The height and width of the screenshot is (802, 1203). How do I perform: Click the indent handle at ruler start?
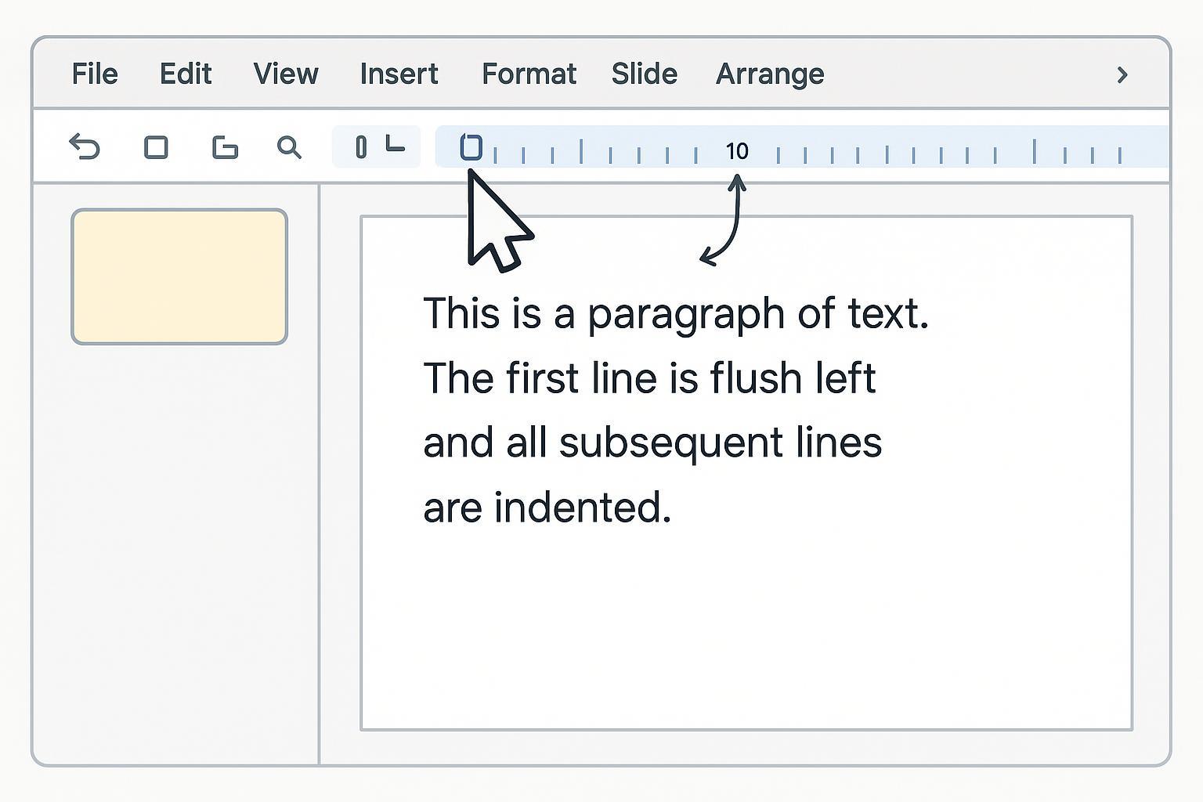pyautogui.click(x=471, y=146)
